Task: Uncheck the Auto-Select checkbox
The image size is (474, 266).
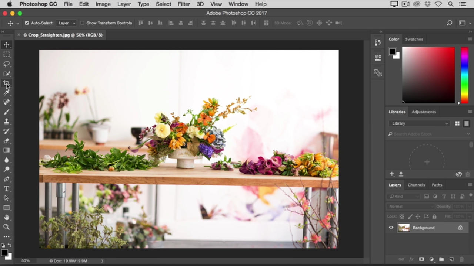Action: pyautogui.click(x=27, y=23)
